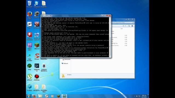Viewport: 175px width, 98px height.
Task: Open the Recycle Bin desktop icon
Action: click(30, 4)
